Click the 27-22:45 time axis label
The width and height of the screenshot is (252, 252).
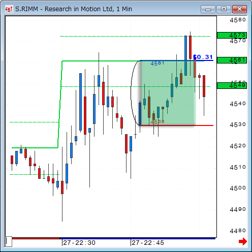[148, 243]
